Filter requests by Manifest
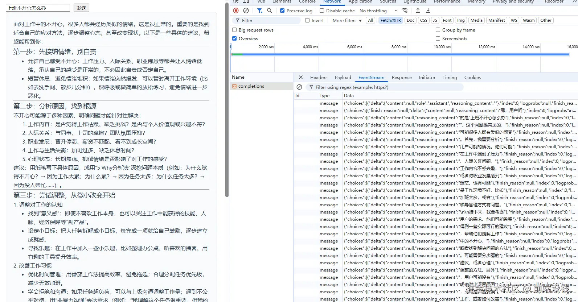This screenshot has width=578, height=302. [x=496, y=20]
